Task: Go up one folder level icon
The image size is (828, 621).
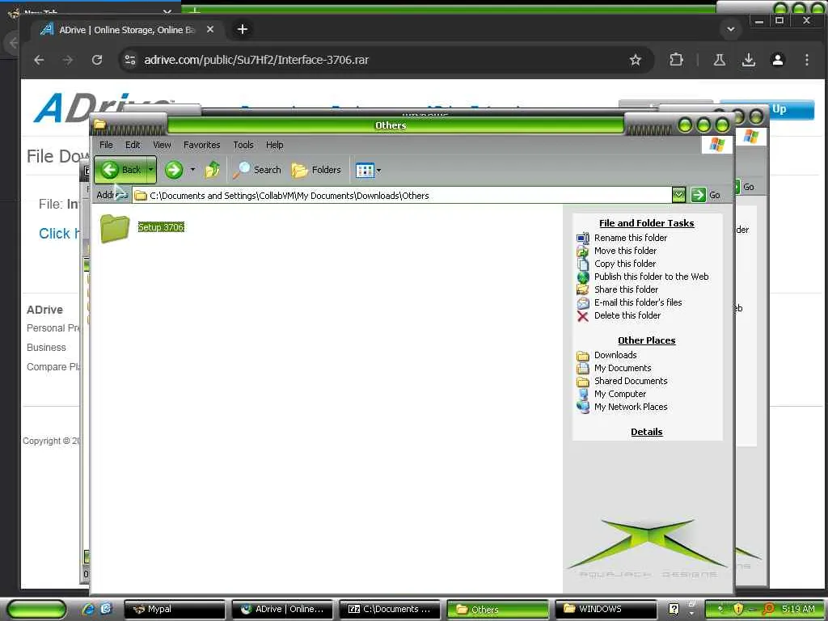Action: (213, 170)
